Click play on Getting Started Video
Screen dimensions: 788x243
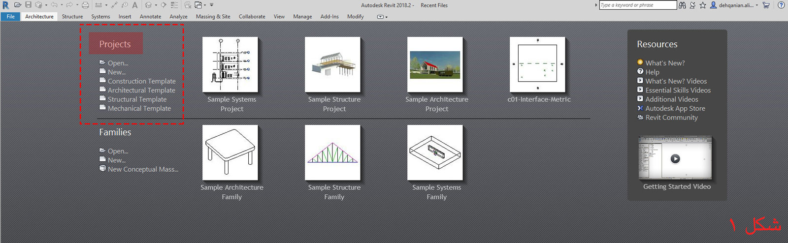[675, 158]
